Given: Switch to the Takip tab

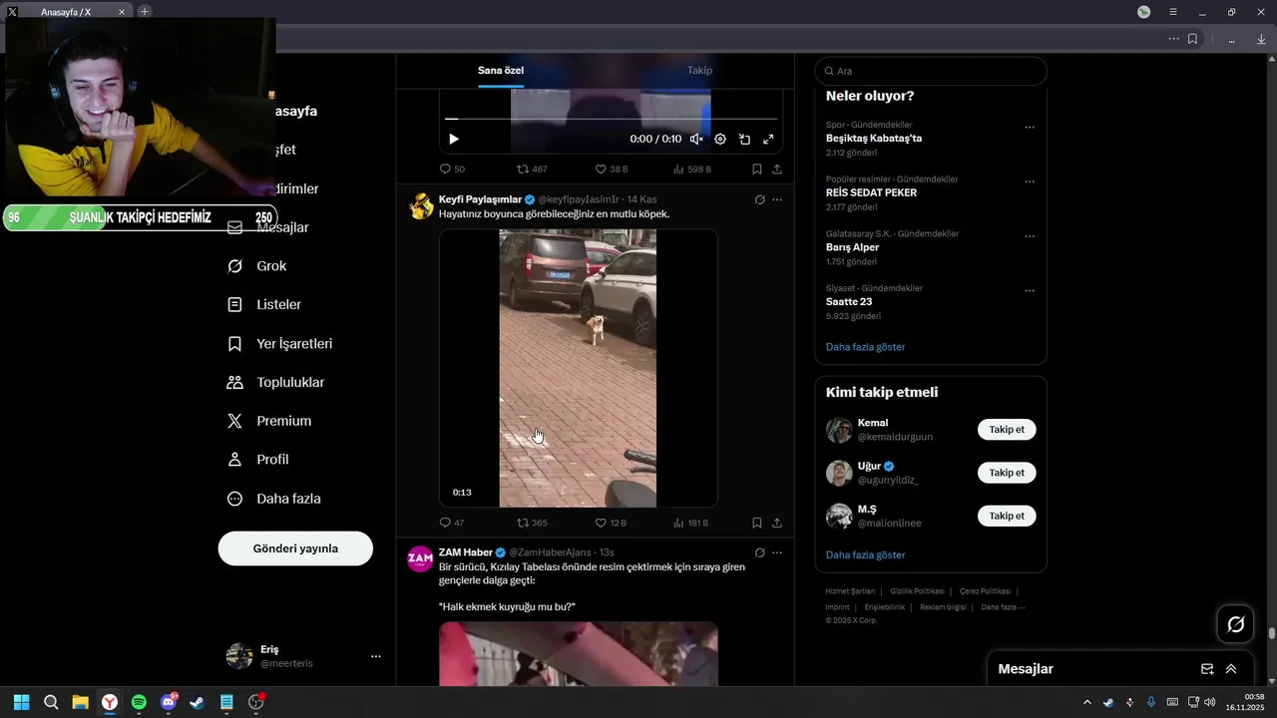Looking at the screenshot, I should click(x=699, y=71).
